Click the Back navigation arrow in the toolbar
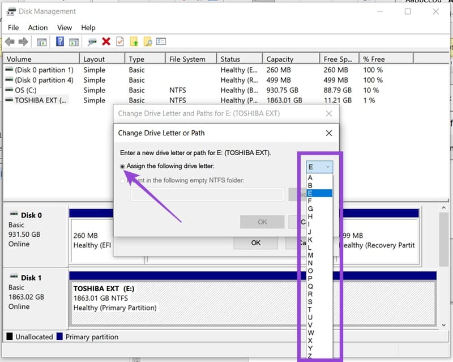The width and height of the screenshot is (453, 362). click(x=10, y=41)
